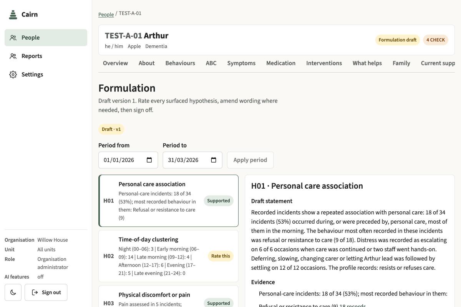The height and width of the screenshot is (307, 461).
Task: Click the 4 CHECK badge
Action: tap(436, 40)
